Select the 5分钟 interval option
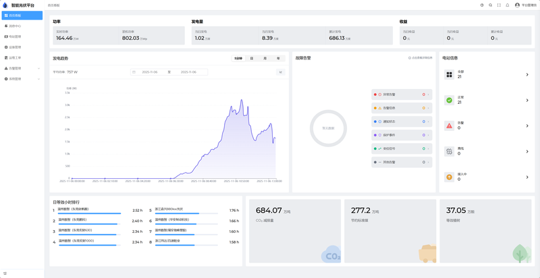 tap(238, 58)
